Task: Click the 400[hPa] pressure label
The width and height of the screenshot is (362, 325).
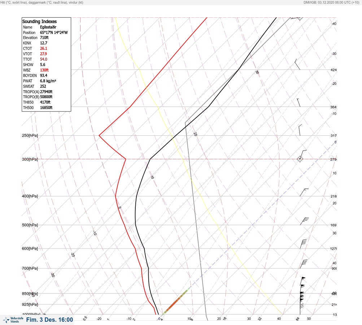Action: [x=30, y=196]
